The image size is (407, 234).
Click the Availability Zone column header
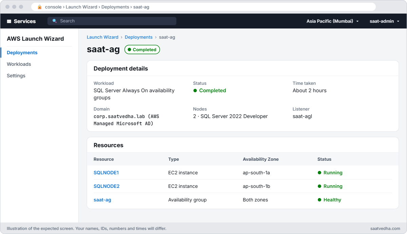pyautogui.click(x=261, y=159)
